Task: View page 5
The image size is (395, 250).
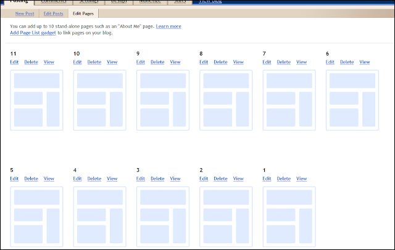Action: [49, 179]
